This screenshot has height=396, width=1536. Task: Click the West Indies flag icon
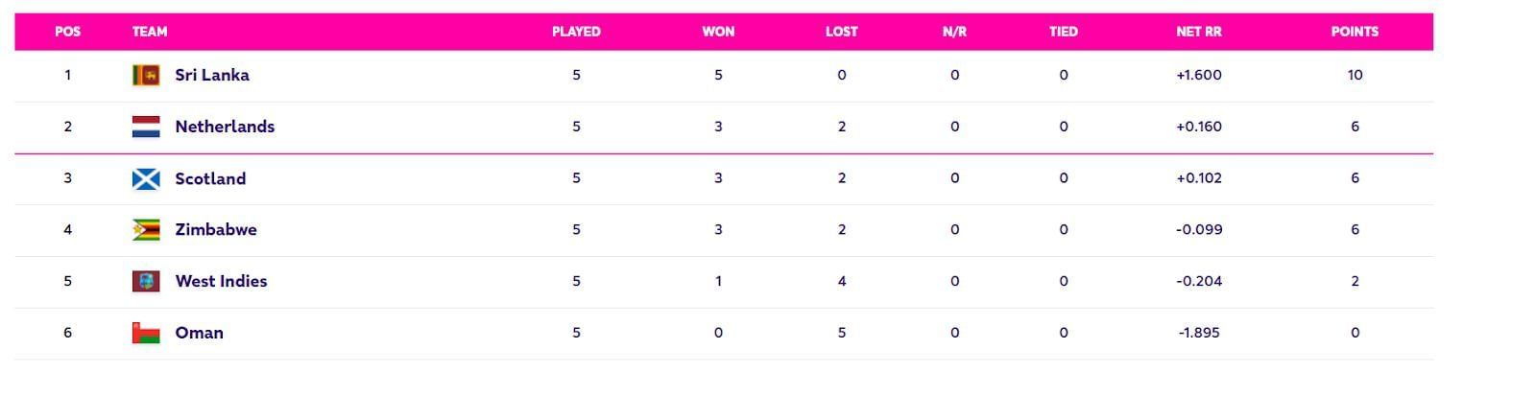coord(146,281)
